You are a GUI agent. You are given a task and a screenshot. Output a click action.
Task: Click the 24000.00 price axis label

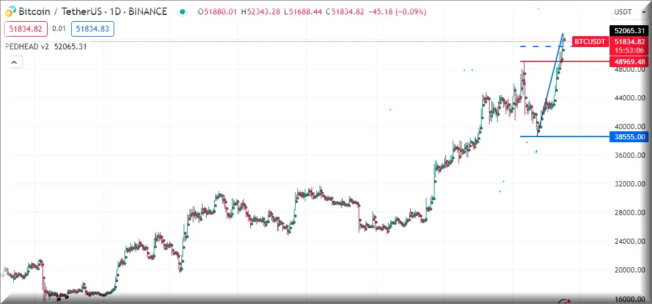[x=630, y=241]
